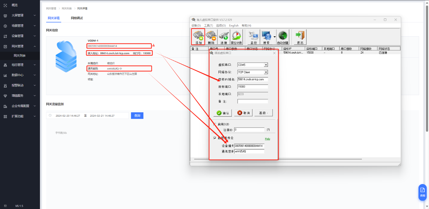Open the 选项(O) menu
Viewport: 429px width, 209px height.
221,26
